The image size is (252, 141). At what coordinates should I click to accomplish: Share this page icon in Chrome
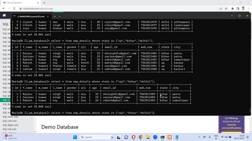220,9
